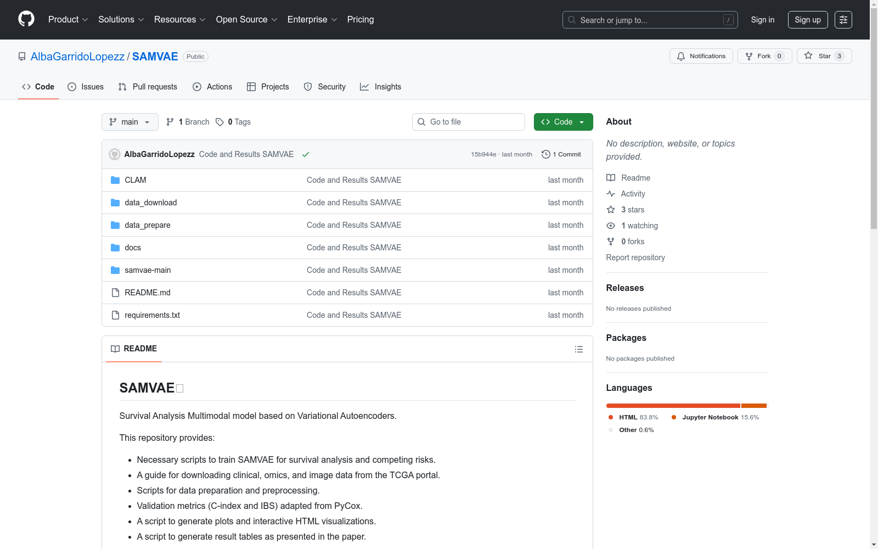The image size is (878, 549).
Task: Click the fork icon in Fork button
Action: pyautogui.click(x=749, y=56)
